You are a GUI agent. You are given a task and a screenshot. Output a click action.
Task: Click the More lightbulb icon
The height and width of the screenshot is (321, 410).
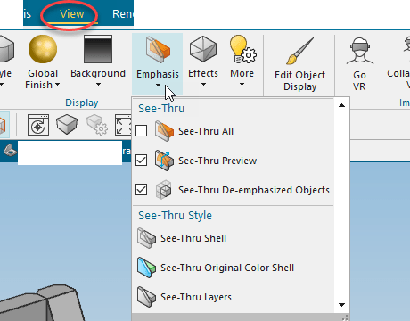click(242, 49)
